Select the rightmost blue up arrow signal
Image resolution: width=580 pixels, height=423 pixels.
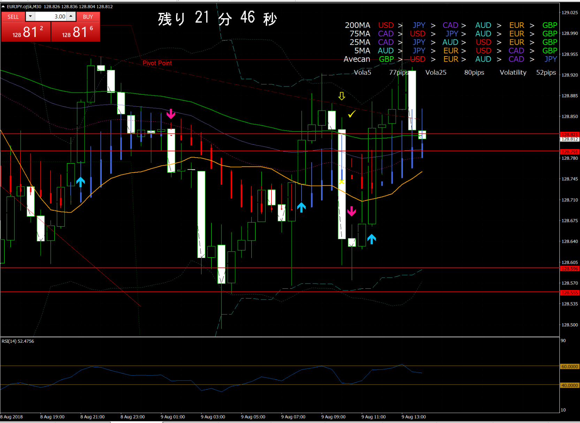click(372, 239)
